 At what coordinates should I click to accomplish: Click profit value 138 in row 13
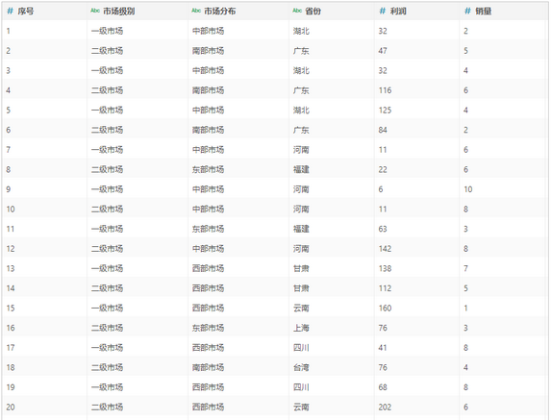point(385,268)
